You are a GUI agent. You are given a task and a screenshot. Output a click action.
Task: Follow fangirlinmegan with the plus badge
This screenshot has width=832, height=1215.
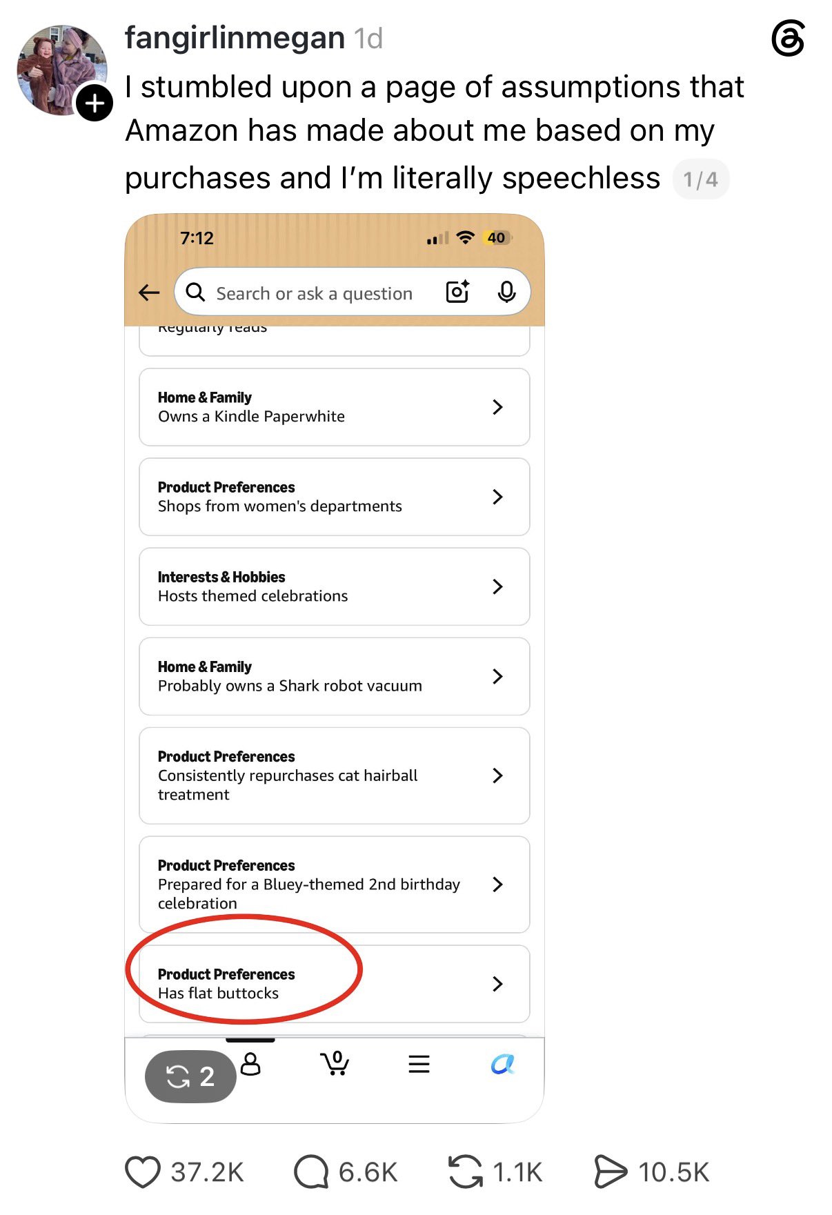(95, 103)
